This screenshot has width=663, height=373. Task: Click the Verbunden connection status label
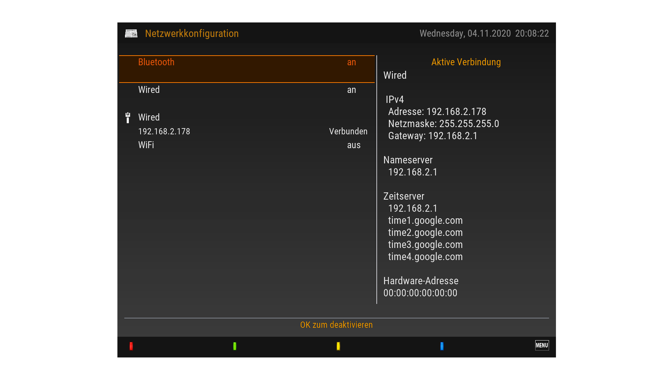[348, 132]
